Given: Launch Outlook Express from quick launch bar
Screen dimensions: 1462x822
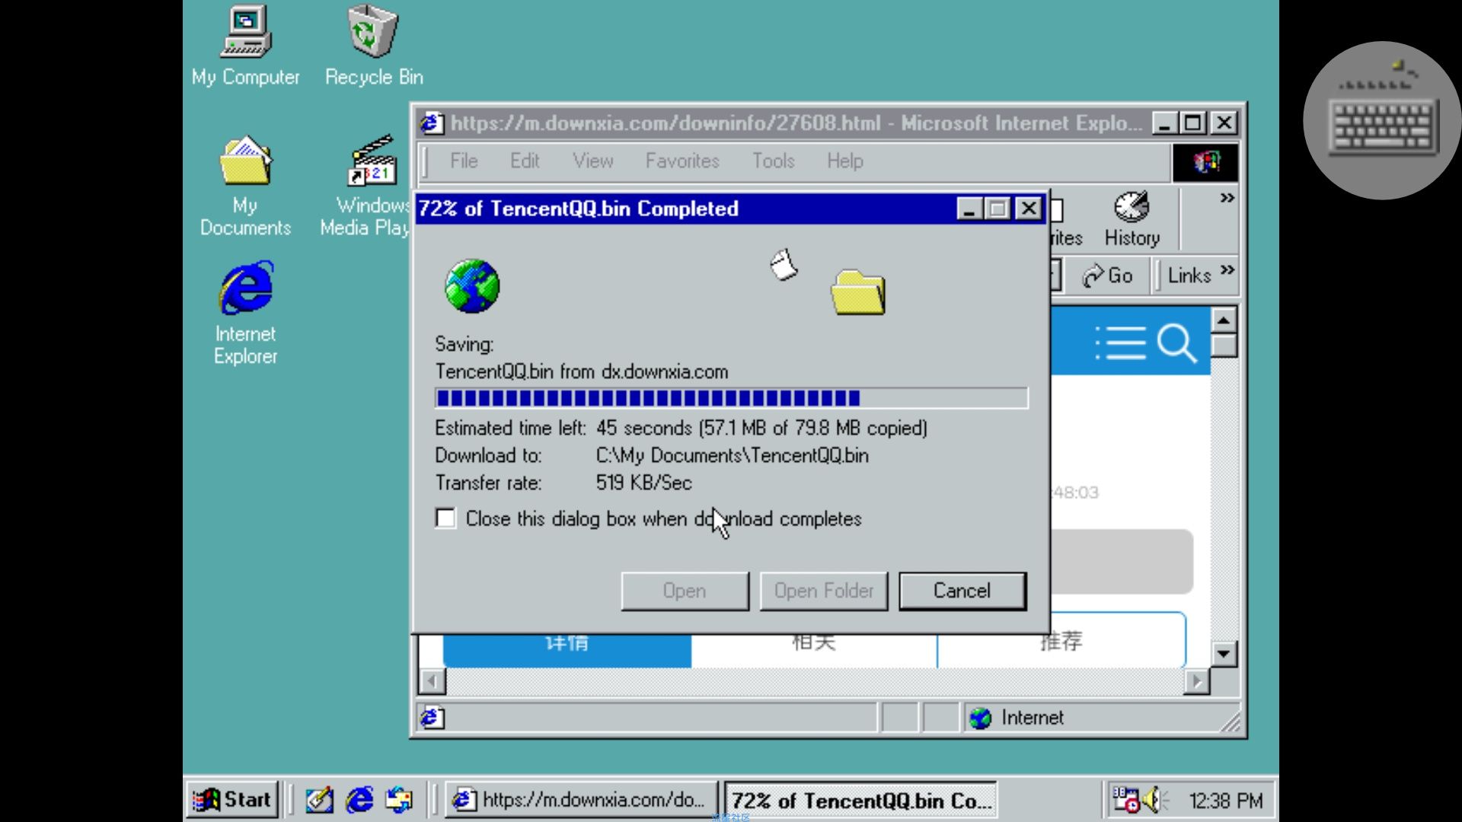Looking at the screenshot, I should 399,800.
